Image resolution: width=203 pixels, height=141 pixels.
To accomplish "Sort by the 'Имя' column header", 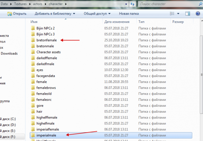I will click(x=34, y=22).
